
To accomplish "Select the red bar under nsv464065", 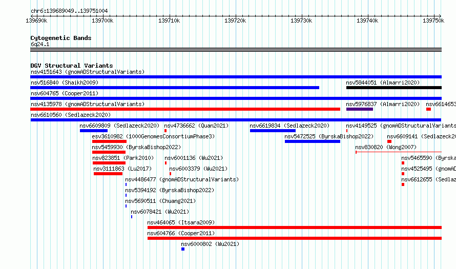I will [x=295, y=227].
